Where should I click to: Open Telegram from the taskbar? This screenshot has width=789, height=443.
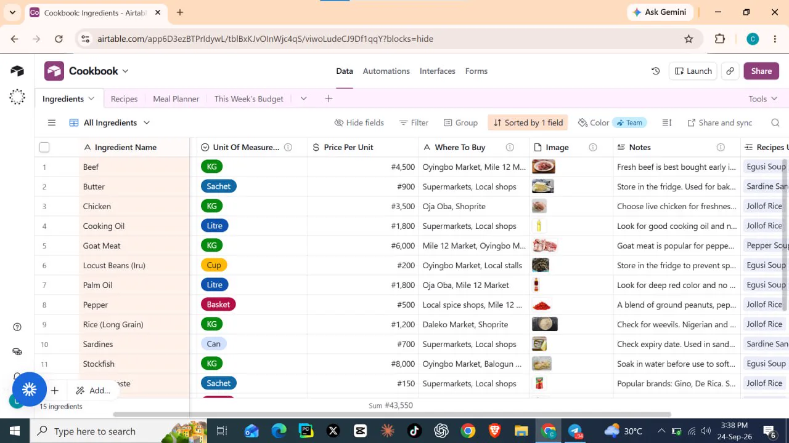click(576, 431)
